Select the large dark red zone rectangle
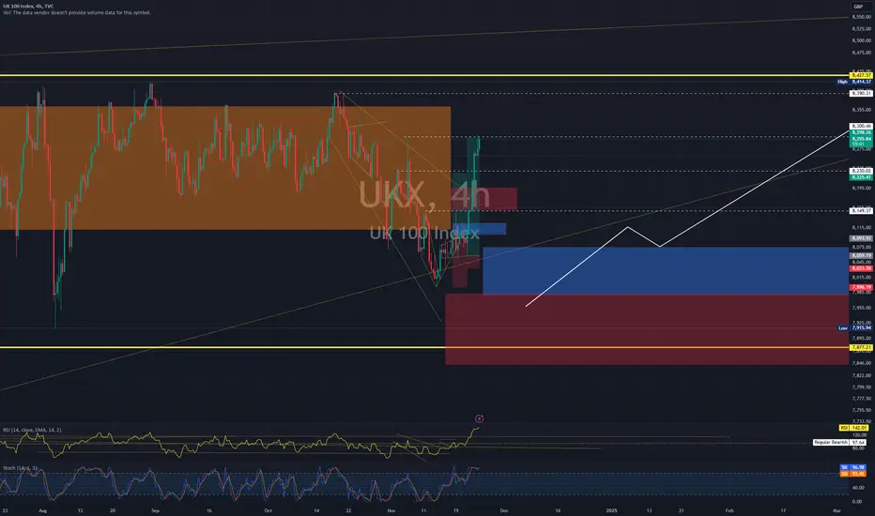 point(647,329)
